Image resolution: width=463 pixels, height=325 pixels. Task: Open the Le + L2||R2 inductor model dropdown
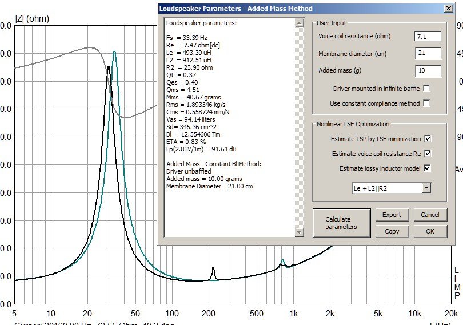[x=426, y=188]
